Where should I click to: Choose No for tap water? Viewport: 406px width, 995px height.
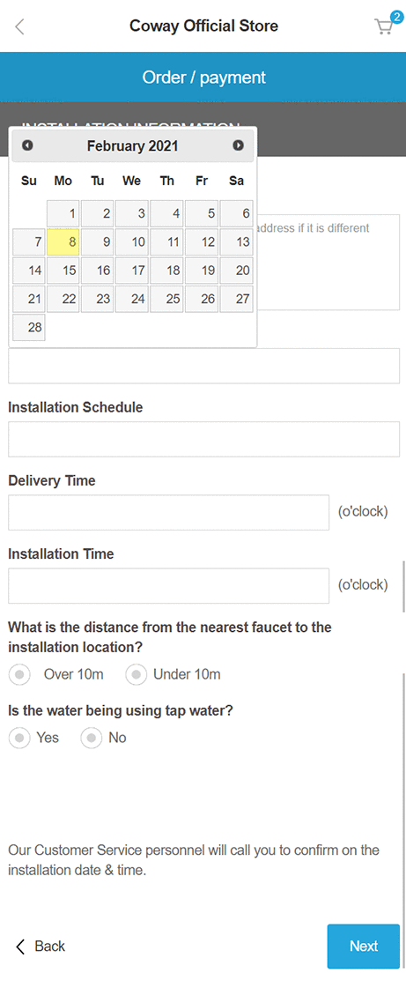(92, 738)
